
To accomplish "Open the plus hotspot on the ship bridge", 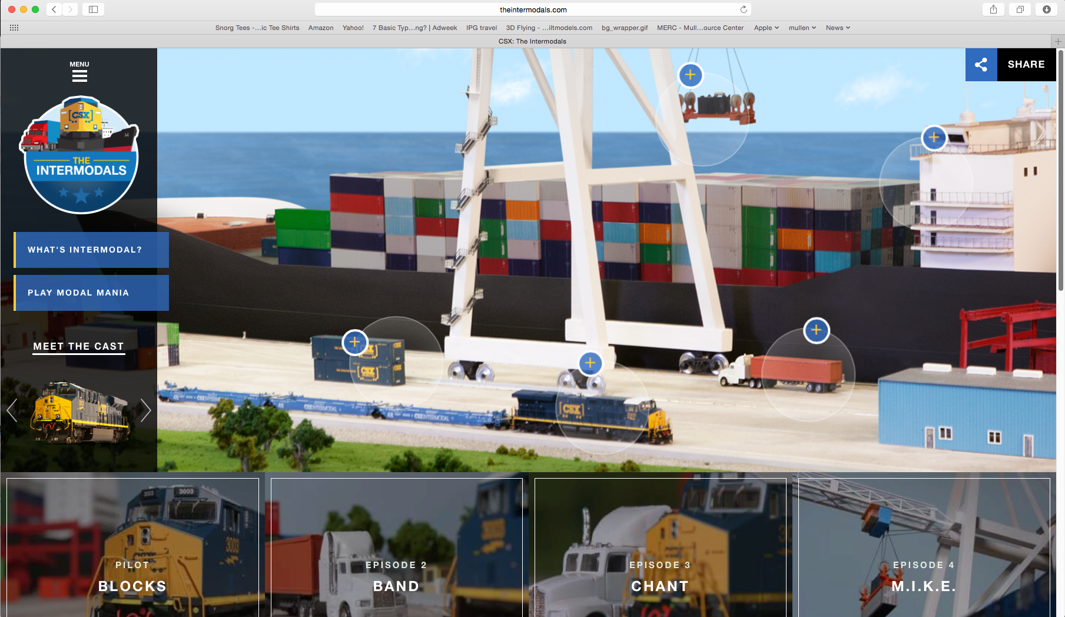I will [x=934, y=138].
